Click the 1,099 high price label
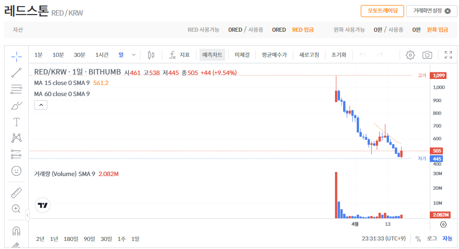The width and height of the screenshot is (459, 249). point(438,75)
